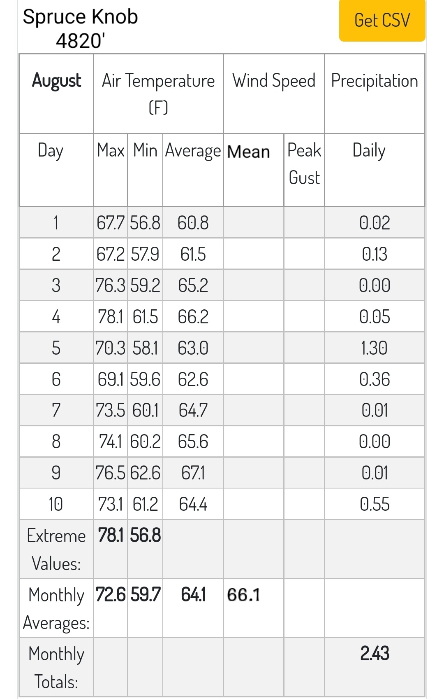Click the Min temperature subheader
The width and height of the screenshot is (444, 699).
pos(145,150)
